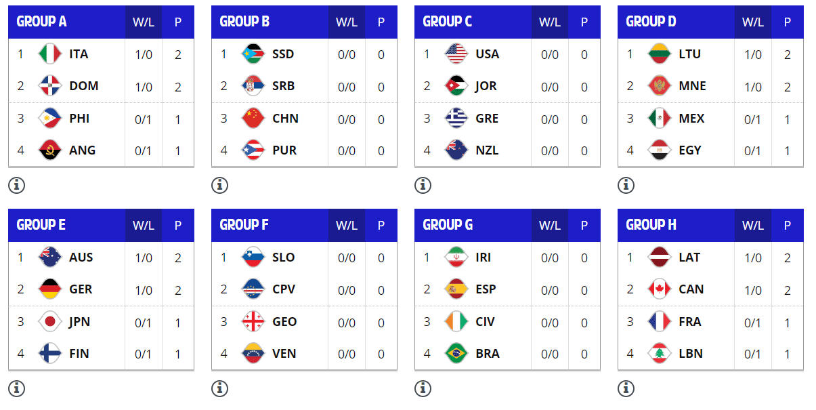Image resolution: width=816 pixels, height=410 pixels.
Task: Select the USA flag icon
Action: tap(456, 54)
